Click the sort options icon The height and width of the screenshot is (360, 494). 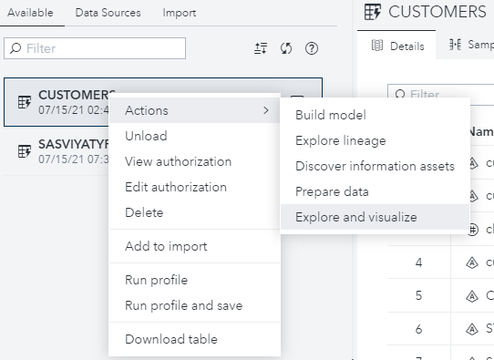point(261,48)
